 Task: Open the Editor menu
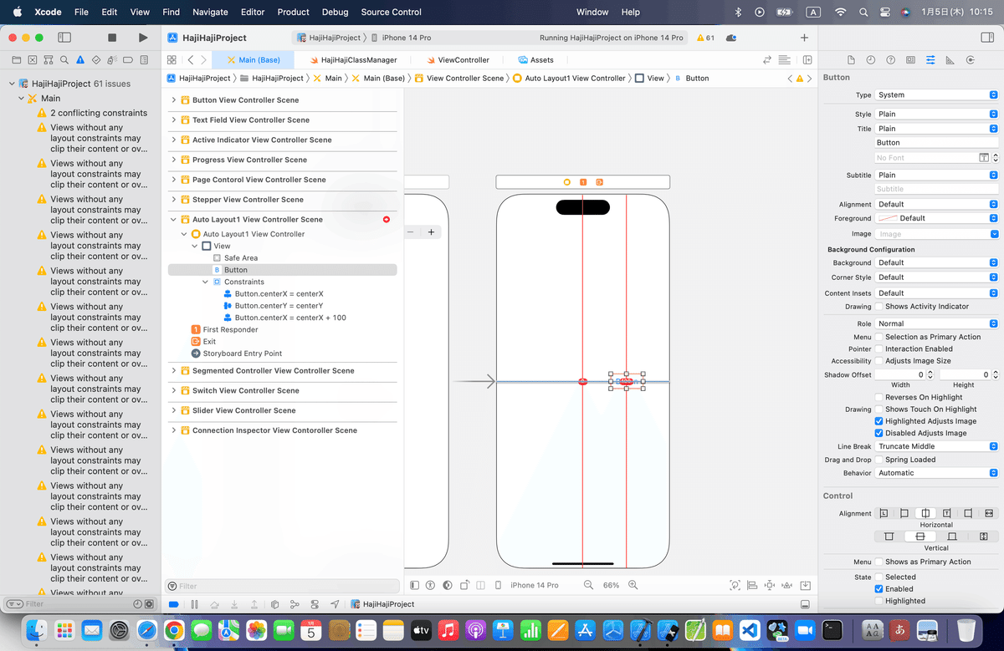[253, 12]
